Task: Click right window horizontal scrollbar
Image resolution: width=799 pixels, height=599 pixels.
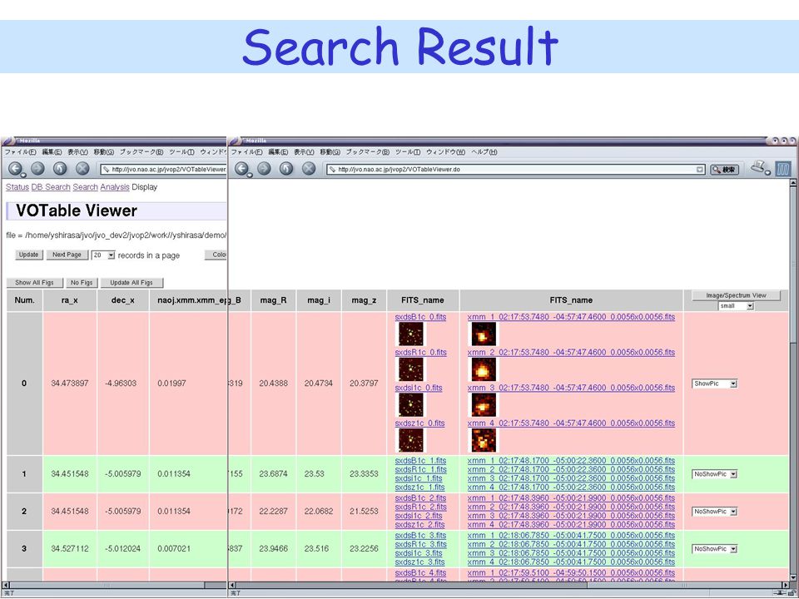Action: [x=509, y=585]
